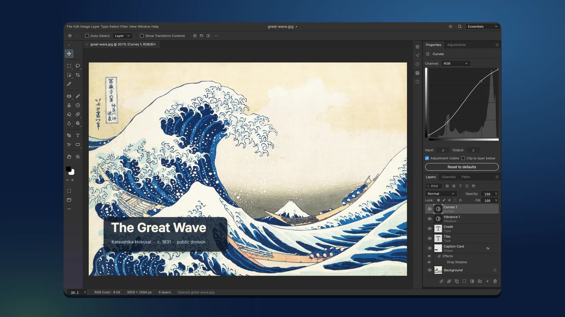Viewport: 565px width, 317px height.
Task: Switch to the Paths tab
Action: click(466, 177)
